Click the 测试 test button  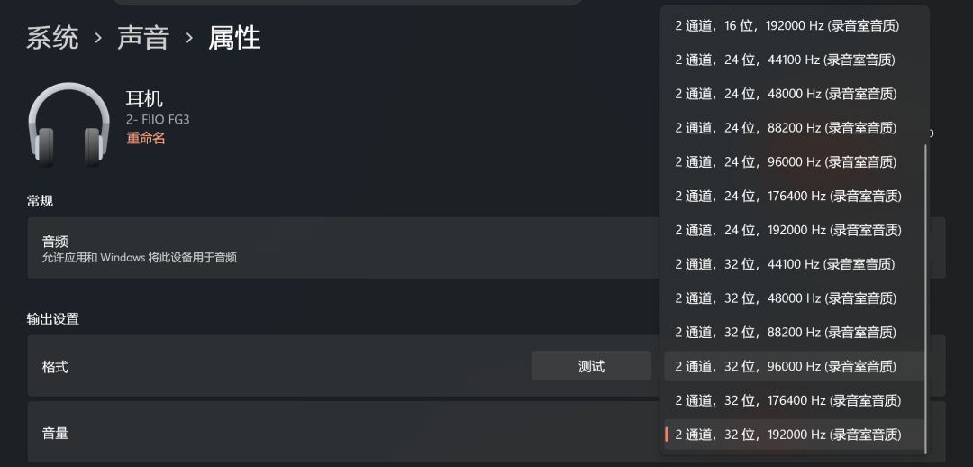click(591, 366)
